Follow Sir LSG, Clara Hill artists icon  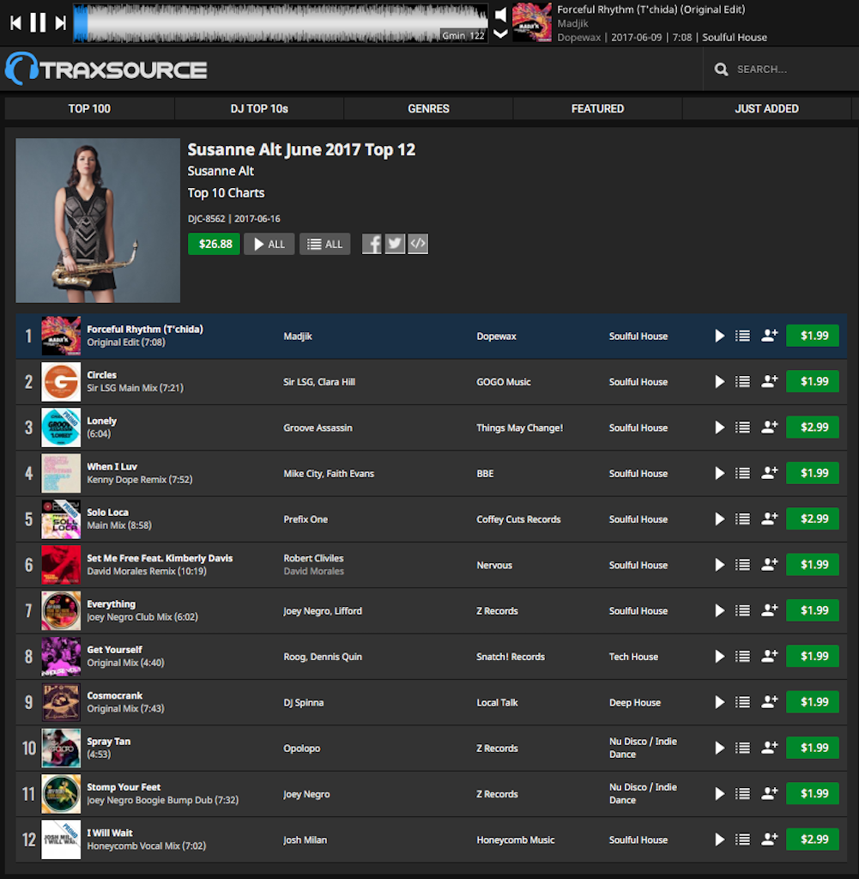click(770, 382)
